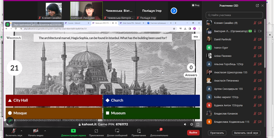Click the Пригласить invite button

click(217, 133)
